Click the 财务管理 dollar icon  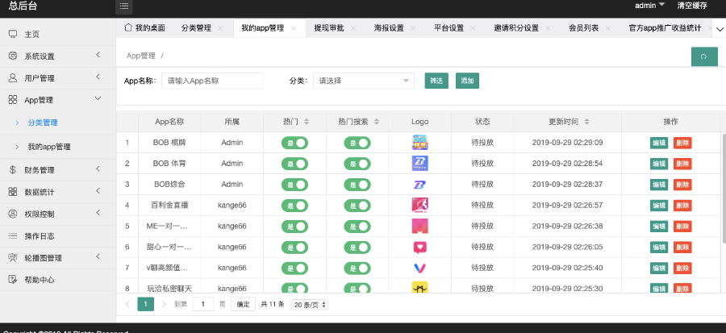(13, 170)
